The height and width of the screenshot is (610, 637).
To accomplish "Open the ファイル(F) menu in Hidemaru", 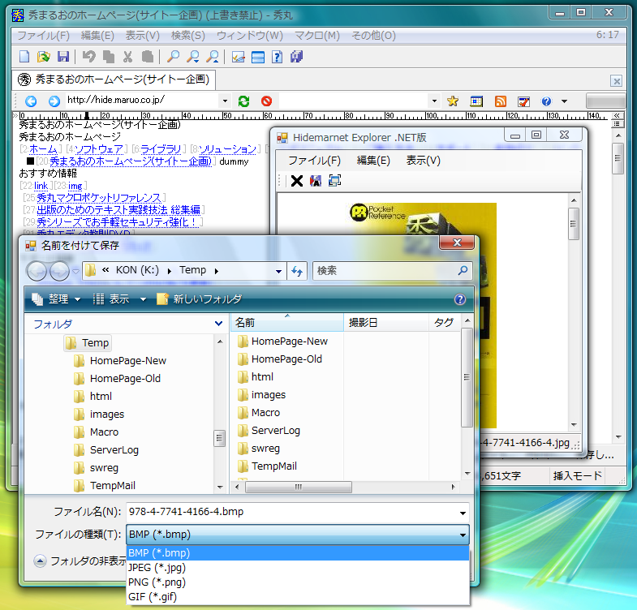I will [44, 36].
